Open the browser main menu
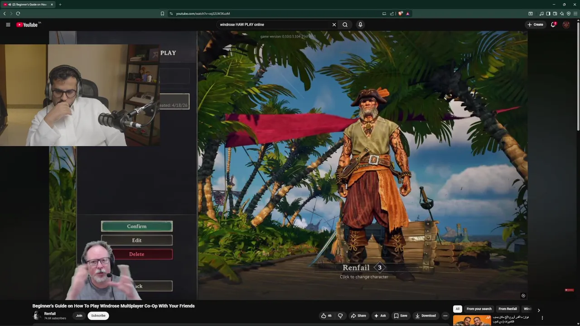 click(x=575, y=14)
